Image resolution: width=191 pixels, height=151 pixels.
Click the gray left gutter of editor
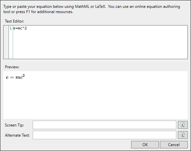[6, 42]
